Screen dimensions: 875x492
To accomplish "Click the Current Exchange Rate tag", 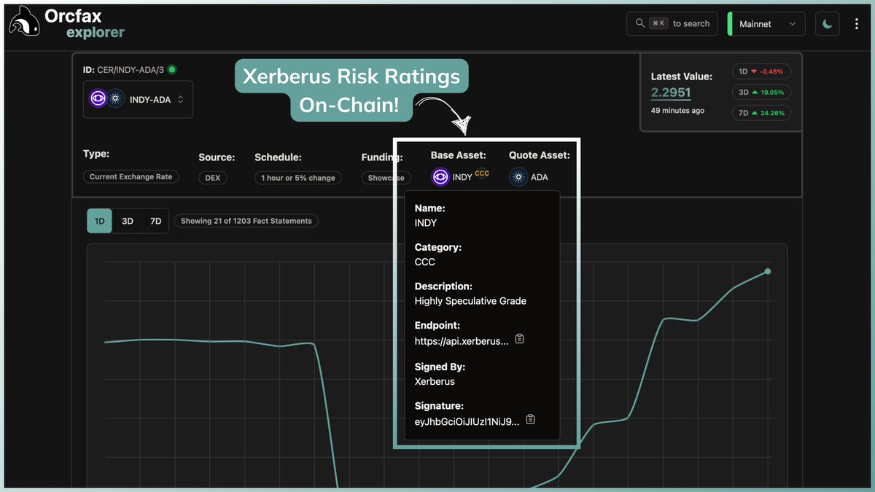I will [x=131, y=177].
